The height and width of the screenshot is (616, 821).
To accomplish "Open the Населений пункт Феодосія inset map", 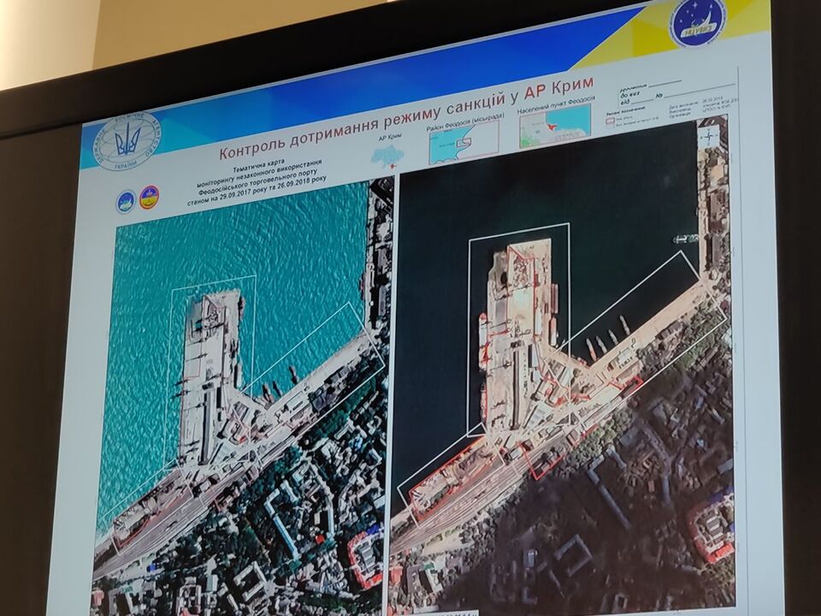I will [554, 126].
